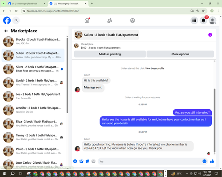This screenshot has height=177, width=222.
Task: Open the notifications bell icon
Action: [203, 20]
